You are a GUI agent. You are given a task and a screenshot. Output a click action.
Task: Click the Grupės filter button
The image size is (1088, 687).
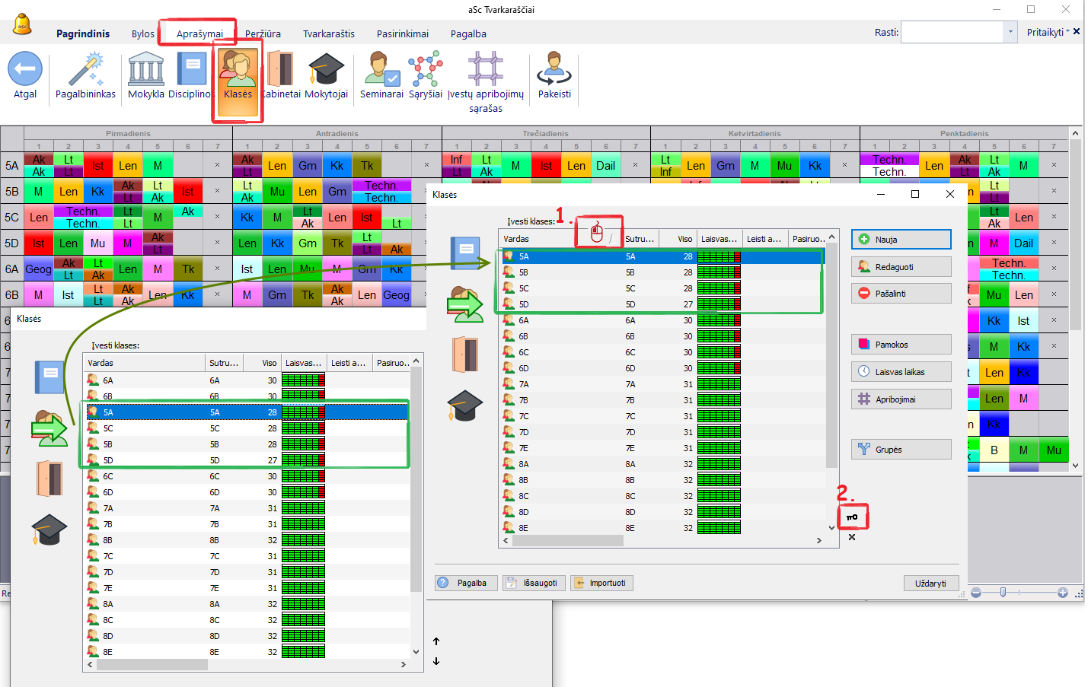901,450
